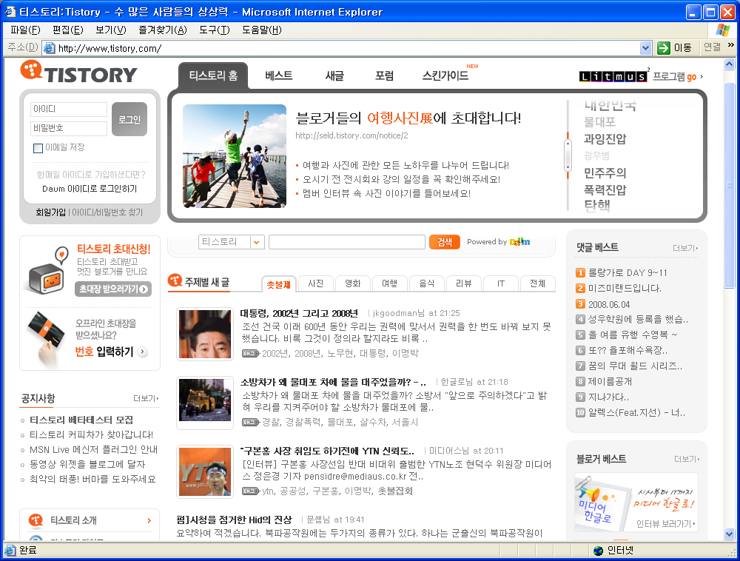Click the Litmus logo banner
This screenshot has height=561, width=740.
point(613,76)
